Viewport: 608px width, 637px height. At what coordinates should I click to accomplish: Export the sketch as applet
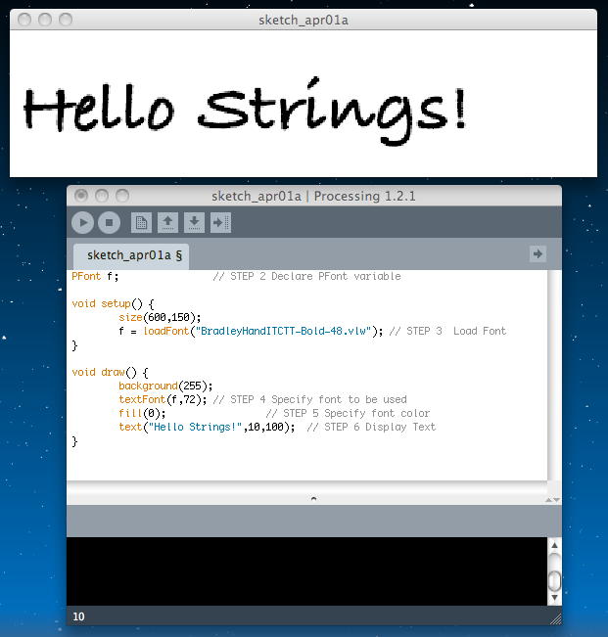click(220, 223)
